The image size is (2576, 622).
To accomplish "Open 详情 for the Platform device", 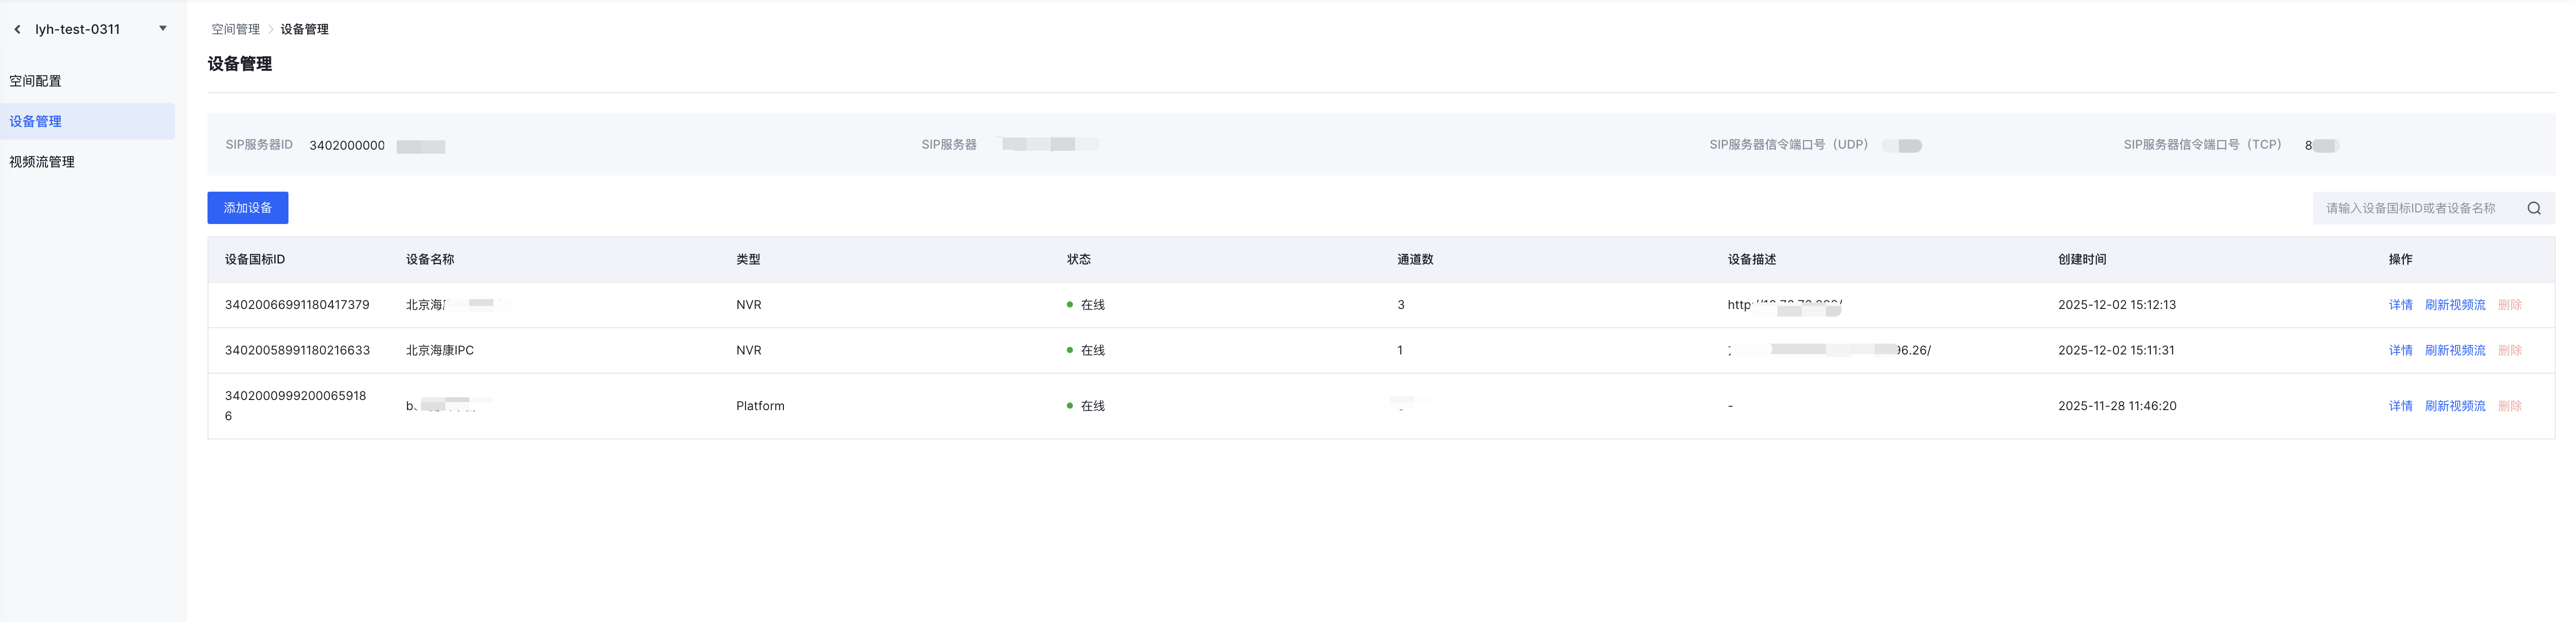I will coord(2400,406).
